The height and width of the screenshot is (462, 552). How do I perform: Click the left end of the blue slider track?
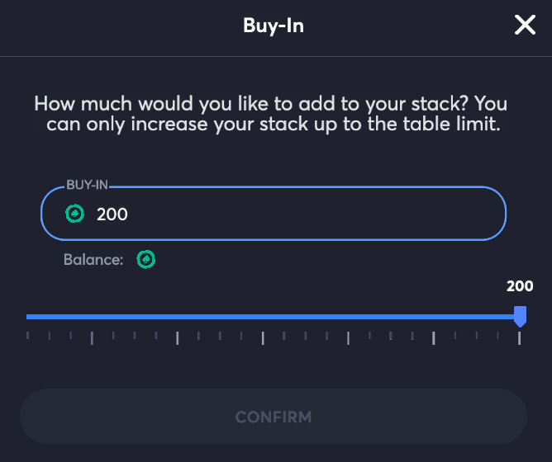30,316
